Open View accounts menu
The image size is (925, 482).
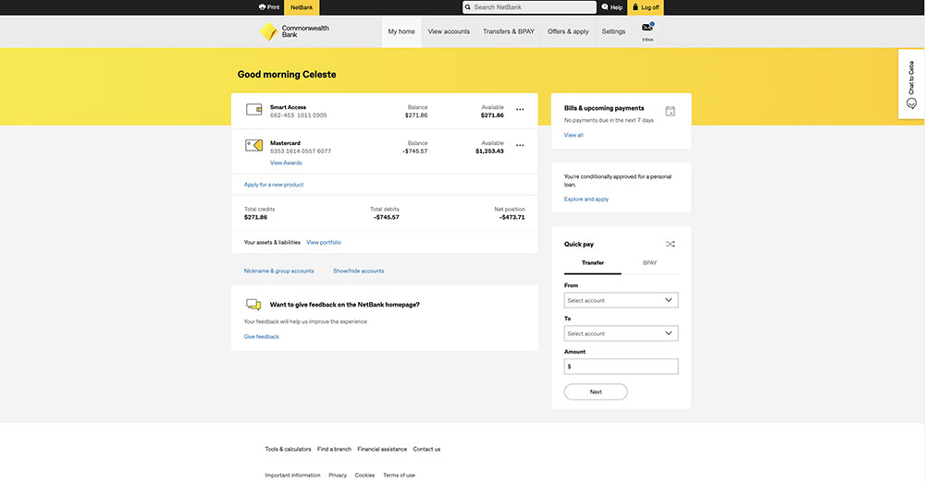[449, 31]
